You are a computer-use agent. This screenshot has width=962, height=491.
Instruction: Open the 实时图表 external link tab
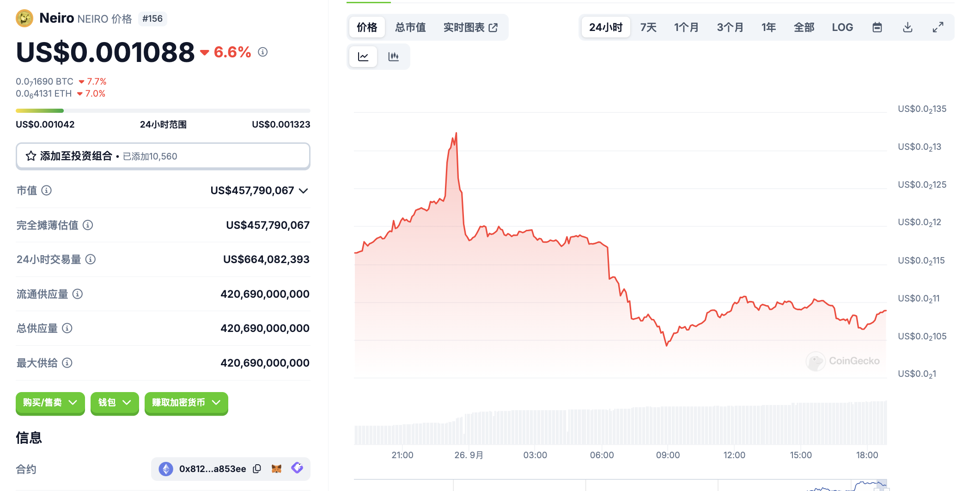(470, 27)
